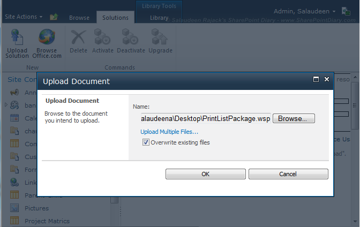
Task: Open the Site Actions dropdown menu
Action: tap(24, 17)
